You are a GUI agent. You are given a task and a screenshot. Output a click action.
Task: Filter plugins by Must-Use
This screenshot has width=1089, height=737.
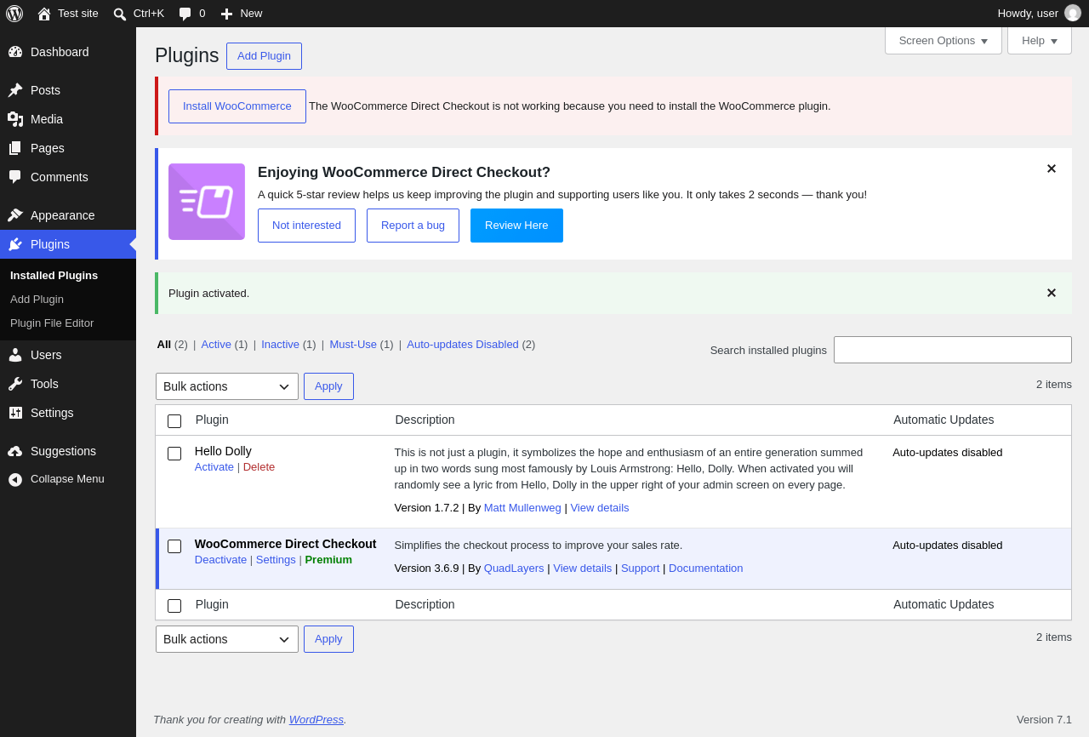coord(353,344)
